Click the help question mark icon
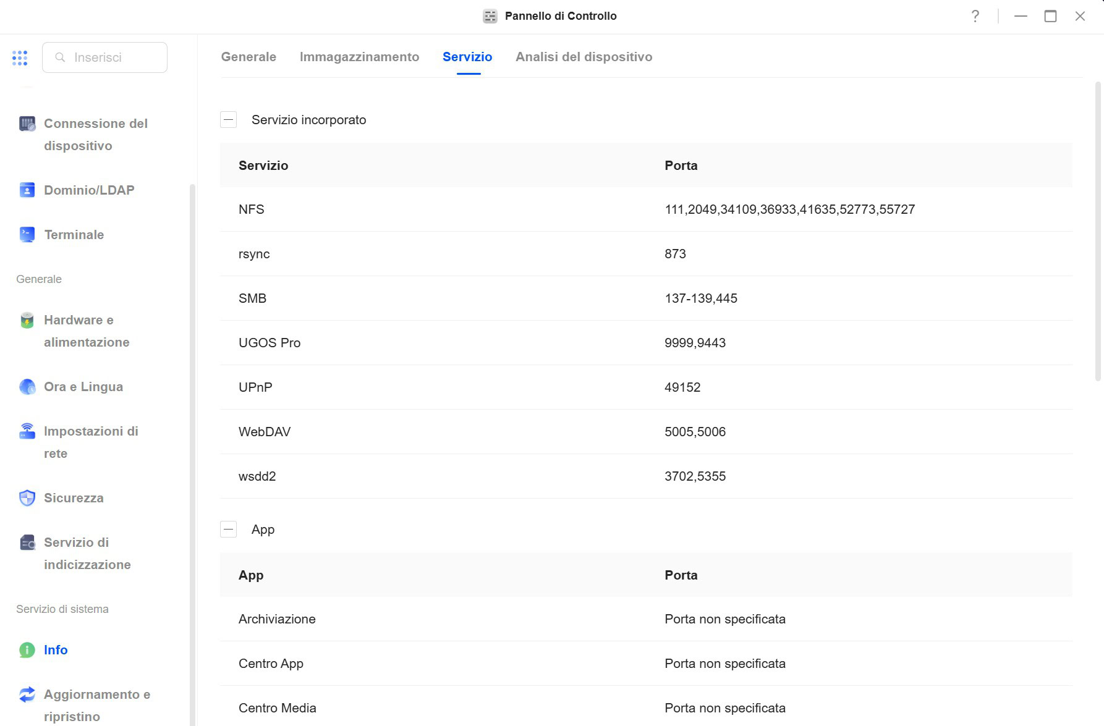Screen dimensions: 1104x726 (x=975, y=16)
